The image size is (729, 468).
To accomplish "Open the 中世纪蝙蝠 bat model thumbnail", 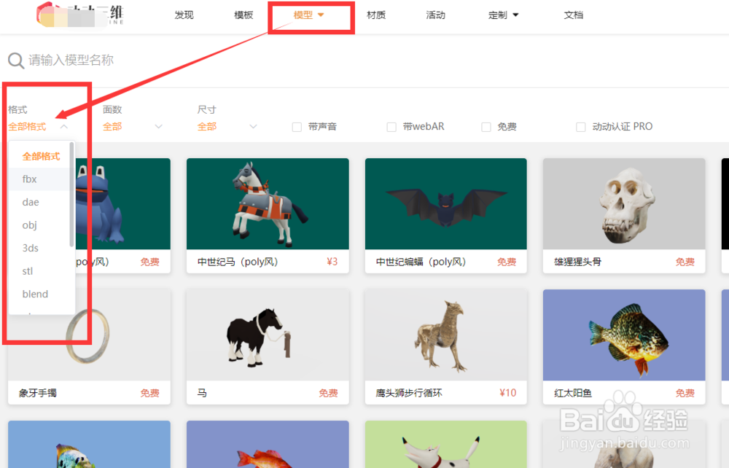I will point(446,203).
